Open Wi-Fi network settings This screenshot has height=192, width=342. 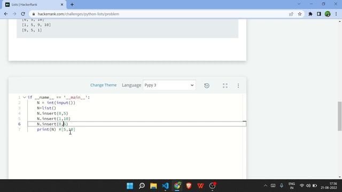pyautogui.click(x=302, y=186)
